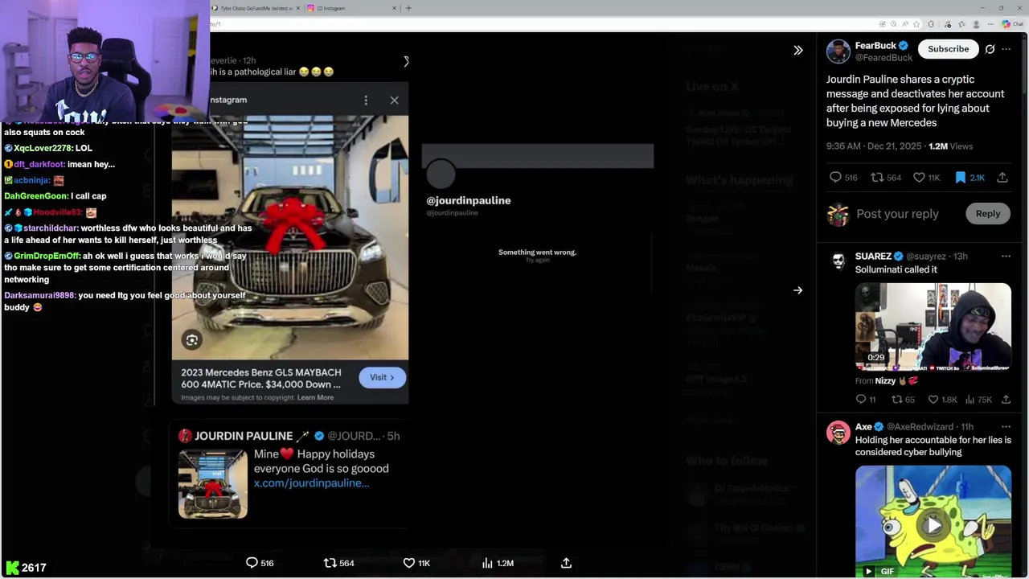Close the Instagram image overlay with the X

(x=394, y=101)
